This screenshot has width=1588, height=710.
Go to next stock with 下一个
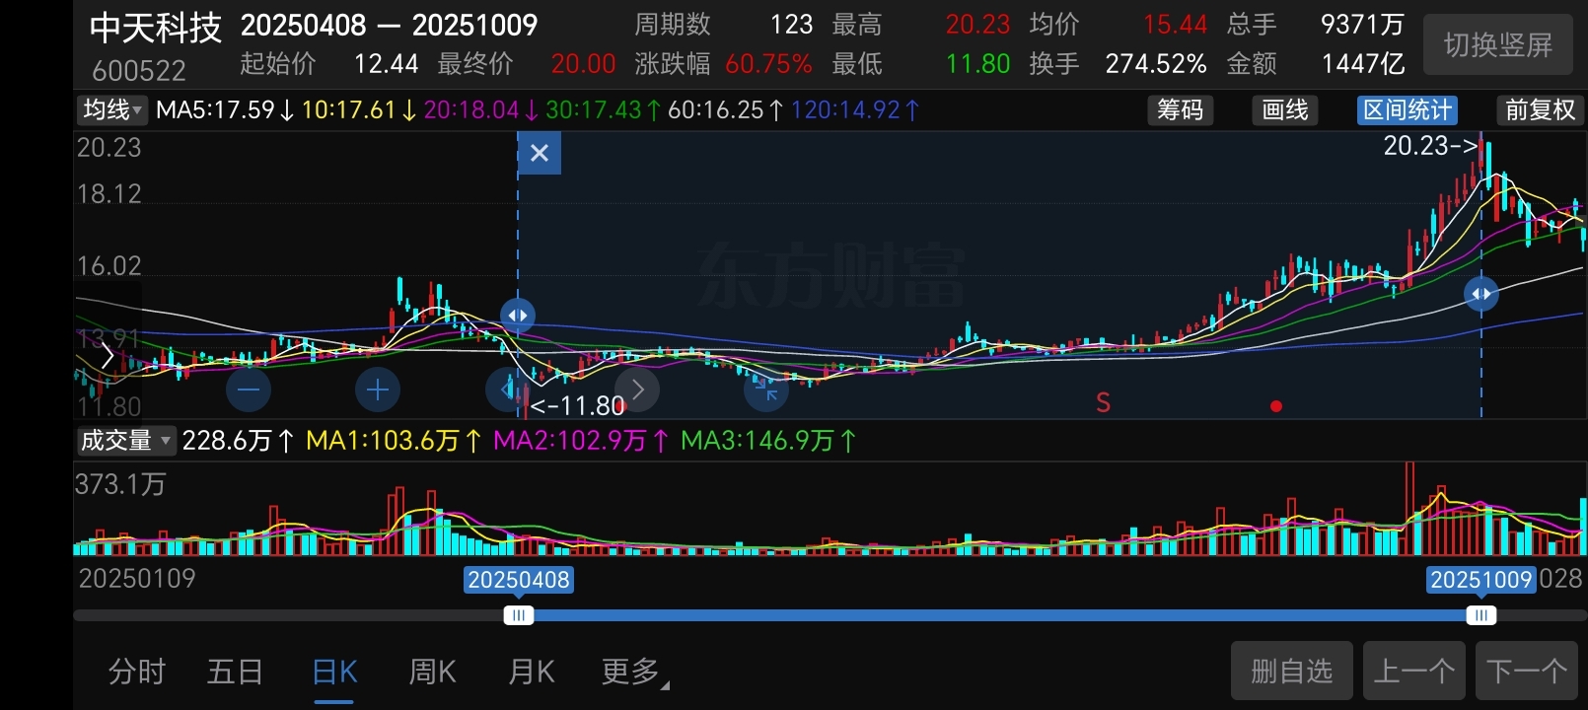pyautogui.click(x=1528, y=672)
